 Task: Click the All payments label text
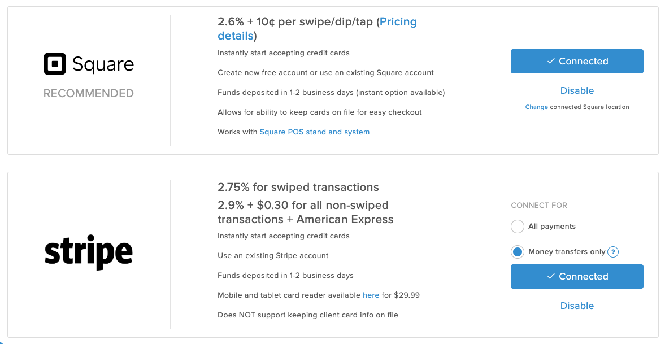(552, 227)
